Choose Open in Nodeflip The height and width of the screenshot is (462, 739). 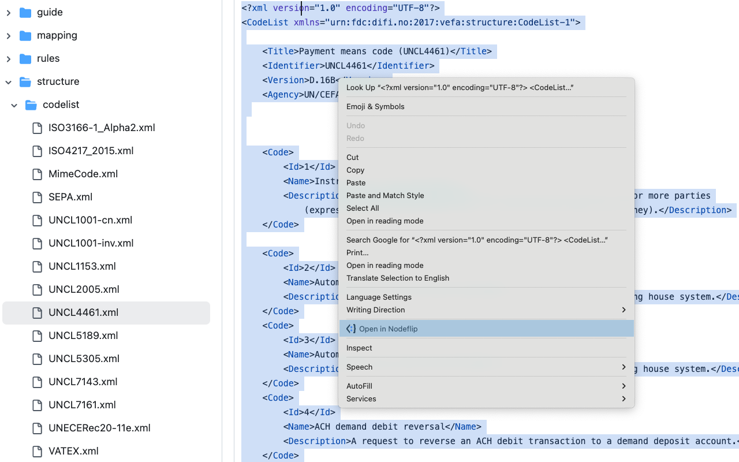tap(487, 329)
